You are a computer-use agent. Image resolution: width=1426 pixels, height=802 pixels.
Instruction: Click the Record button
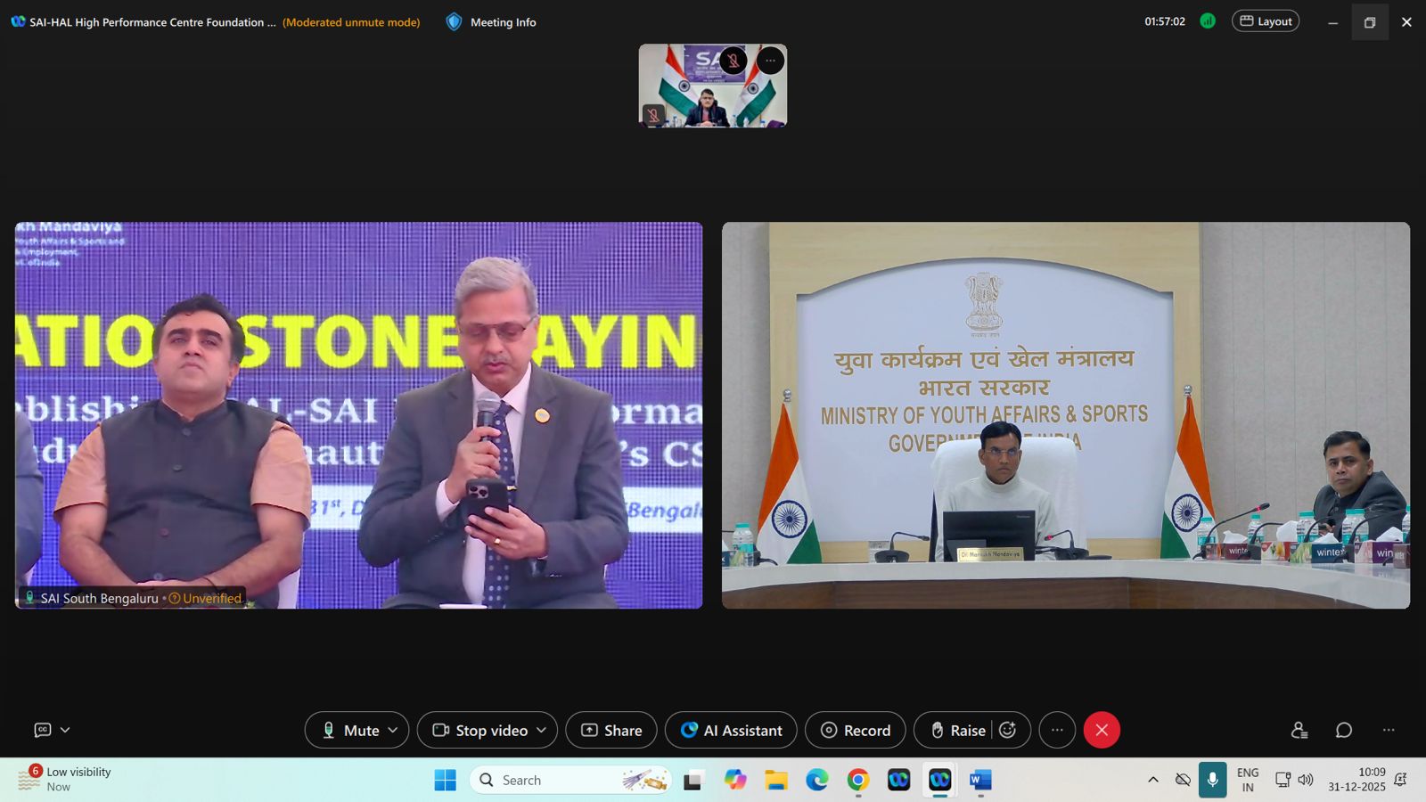pyautogui.click(x=855, y=731)
